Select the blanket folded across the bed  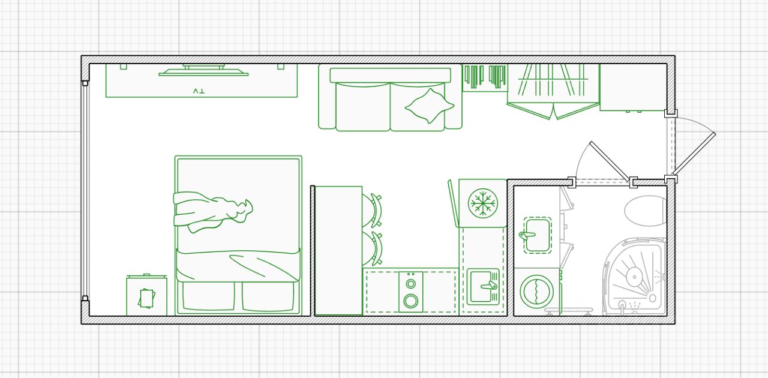238,265
